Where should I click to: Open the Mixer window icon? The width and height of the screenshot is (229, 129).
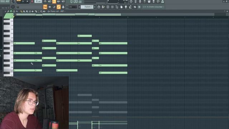click(112, 7)
